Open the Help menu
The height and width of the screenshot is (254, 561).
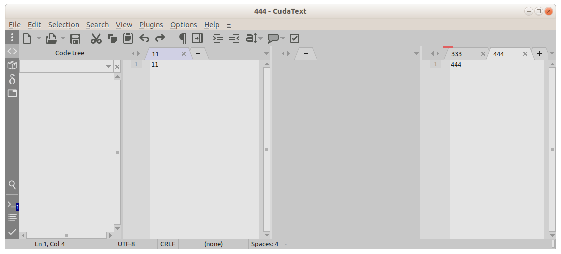point(212,25)
